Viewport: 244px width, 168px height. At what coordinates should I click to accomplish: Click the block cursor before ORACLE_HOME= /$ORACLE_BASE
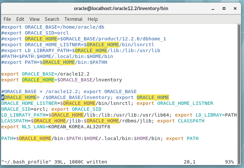click(3, 97)
